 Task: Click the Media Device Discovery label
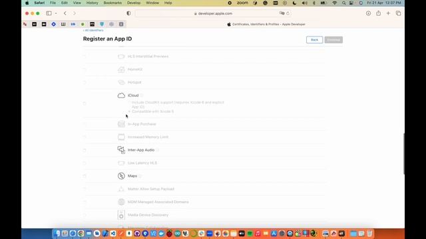pyautogui.click(x=148, y=215)
